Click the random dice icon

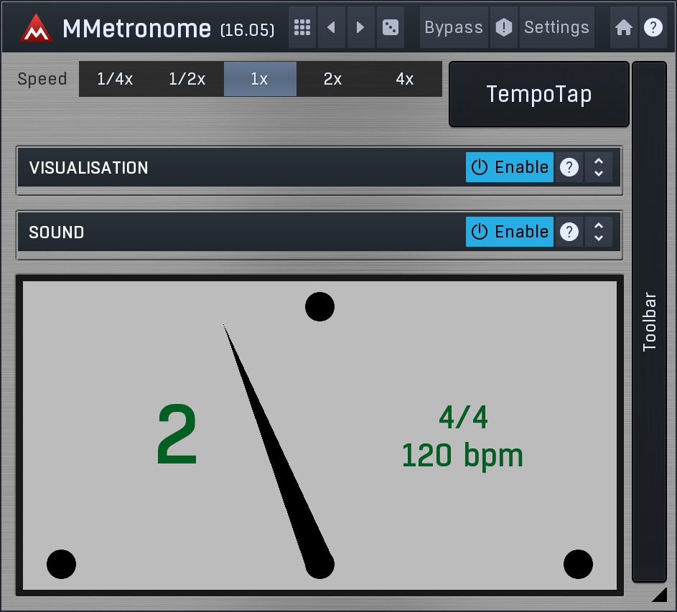point(391,27)
